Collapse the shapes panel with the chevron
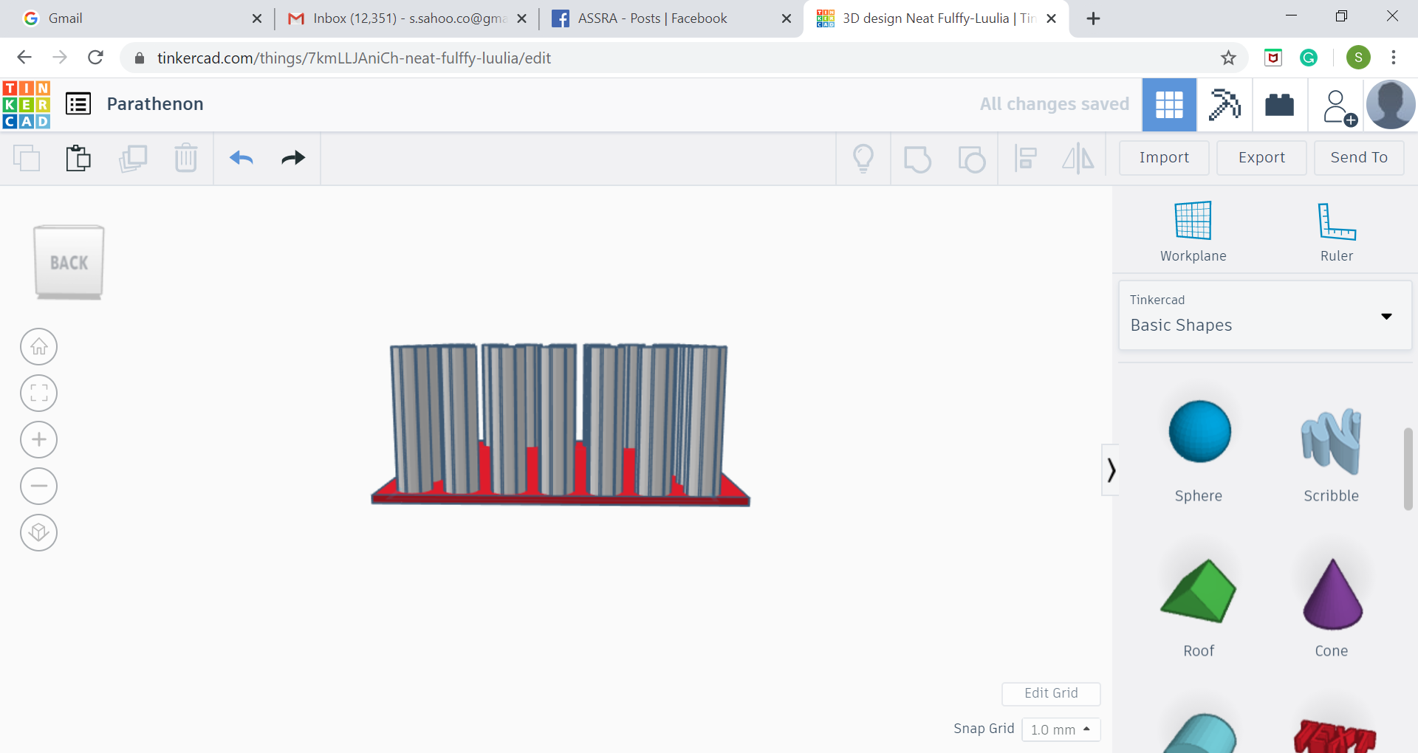The height and width of the screenshot is (753, 1418). coord(1112,470)
